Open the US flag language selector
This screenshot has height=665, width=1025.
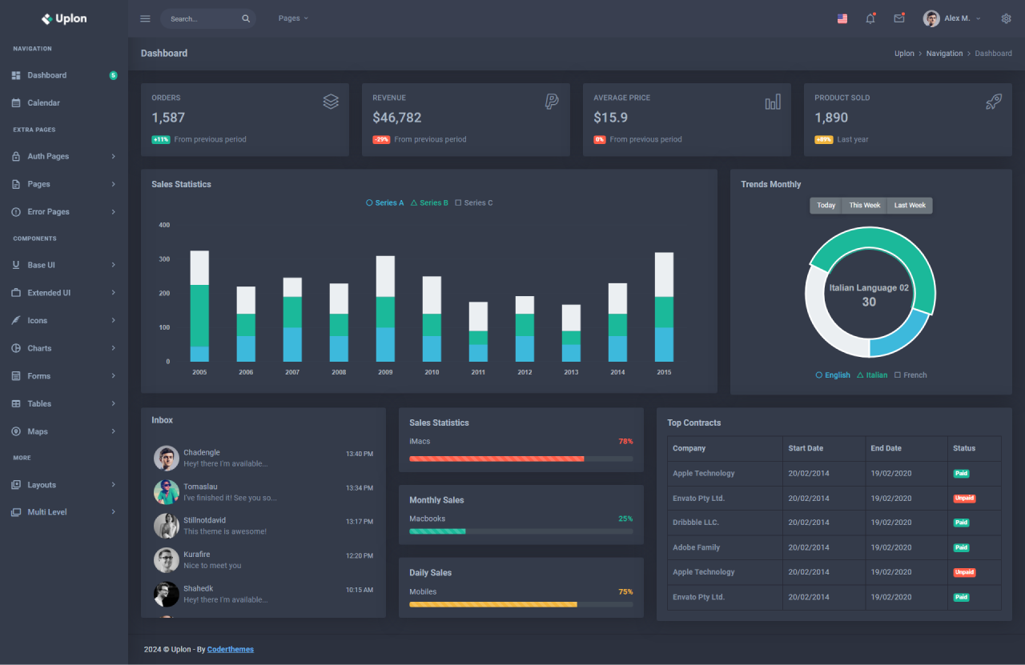(x=842, y=18)
